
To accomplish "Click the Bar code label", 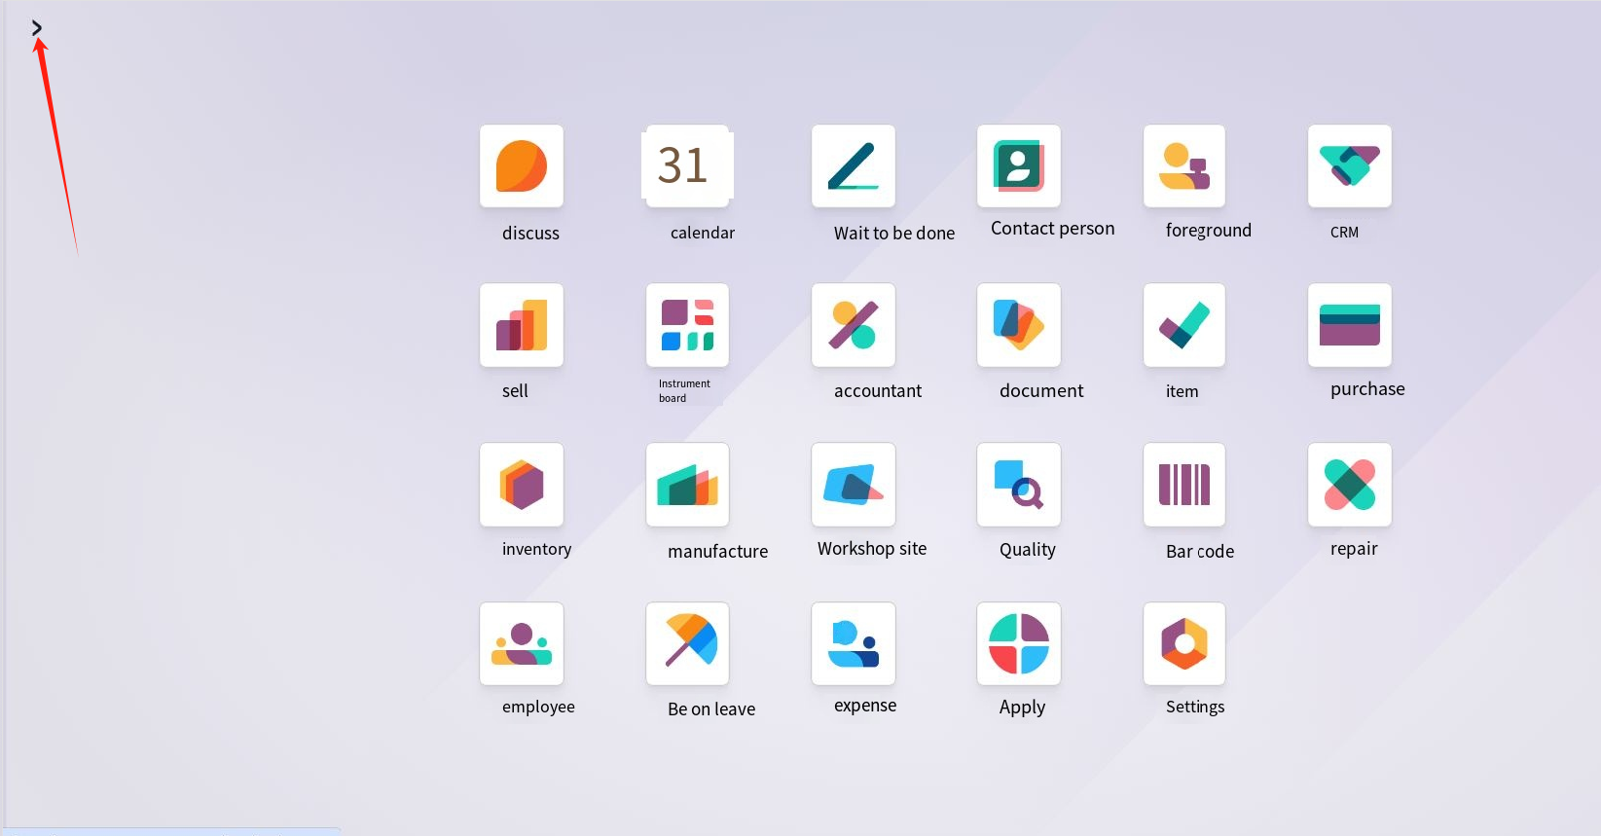I will click(1200, 551).
